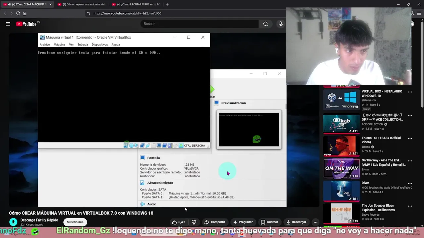The image size is (424, 238).
Task: Open options for Trueno - OHH BABY video
Action: pos(410,138)
